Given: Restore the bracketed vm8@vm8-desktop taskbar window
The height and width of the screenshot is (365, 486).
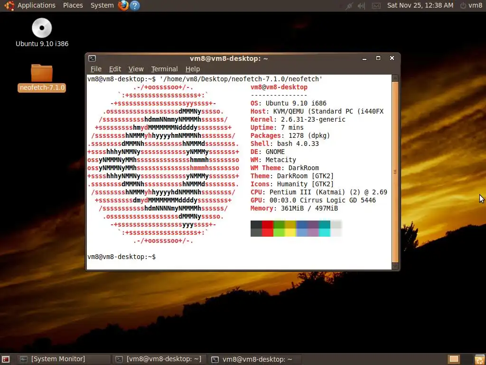Looking at the screenshot, I should (159, 359).
